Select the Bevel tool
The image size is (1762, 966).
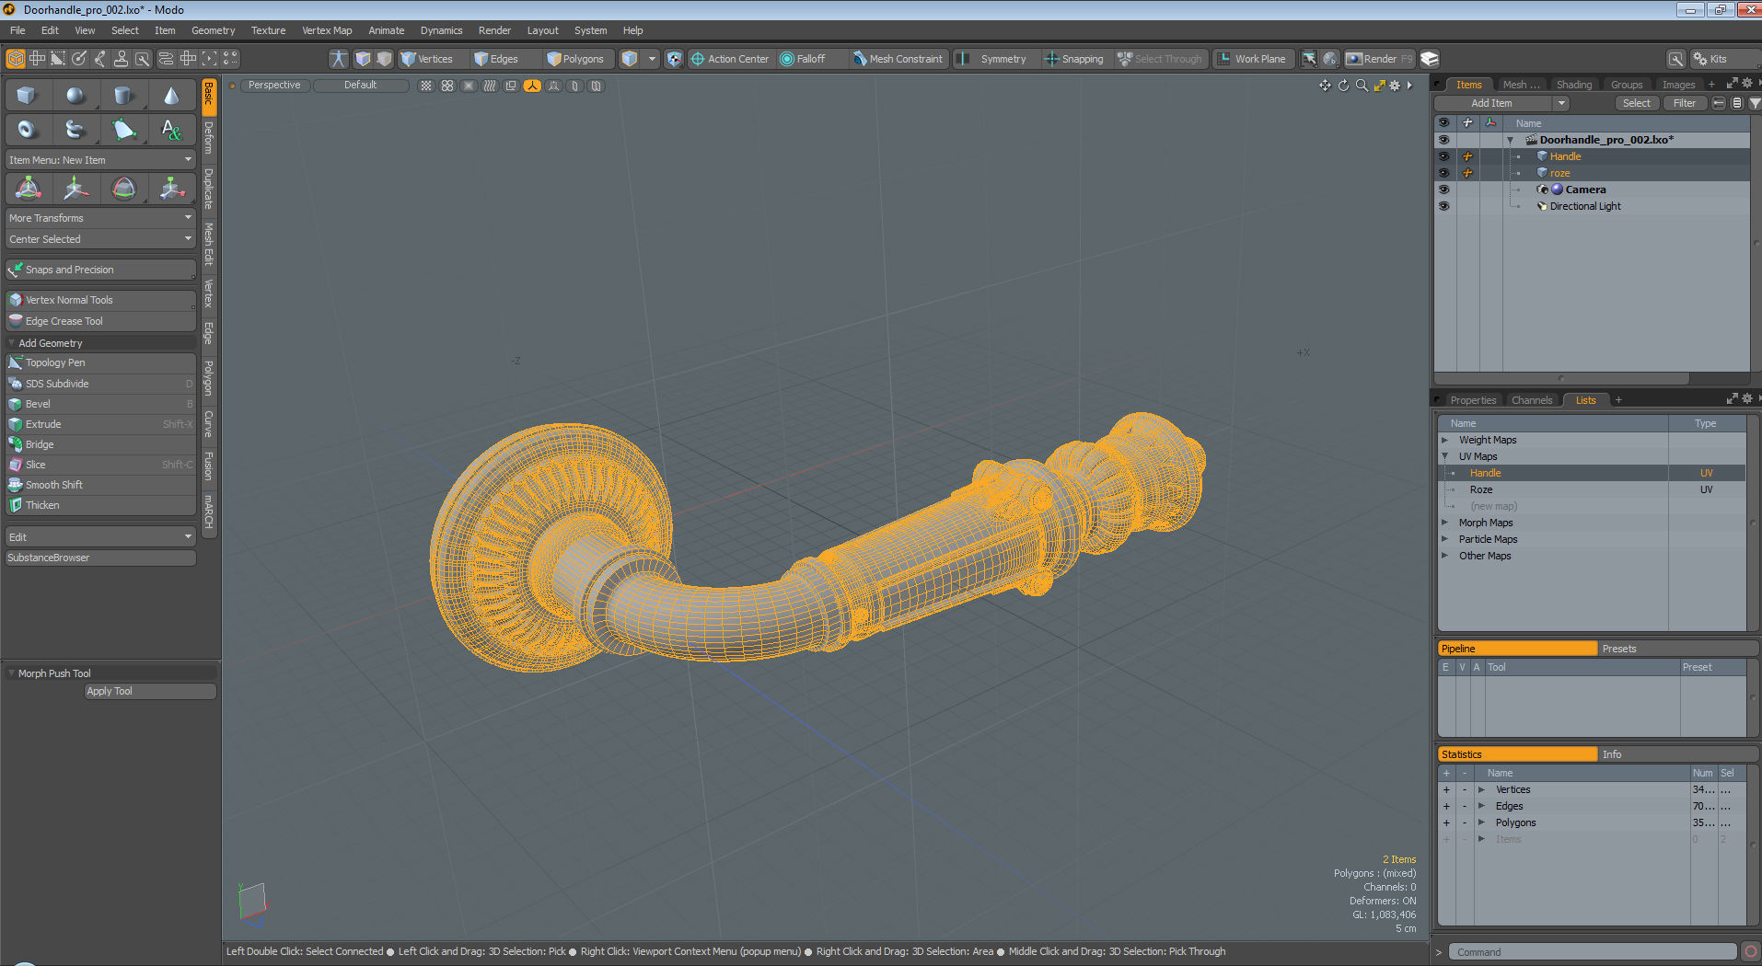click(101, 404)
